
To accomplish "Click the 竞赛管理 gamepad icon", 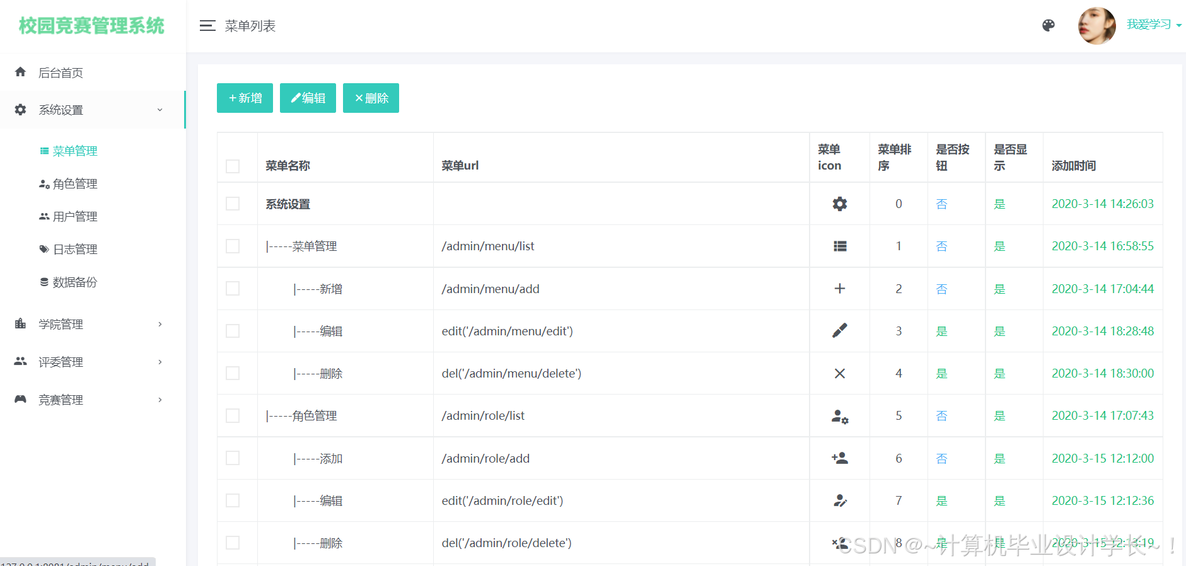I will [x=20, y=399].
